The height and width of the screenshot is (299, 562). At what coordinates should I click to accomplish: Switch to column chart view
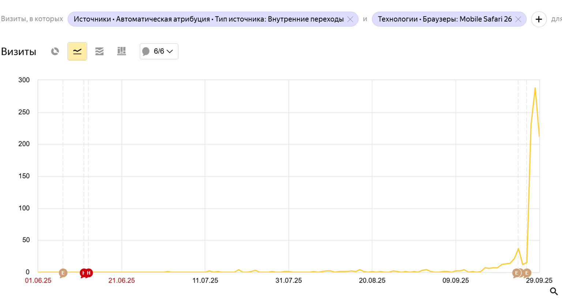coord(121,51)
